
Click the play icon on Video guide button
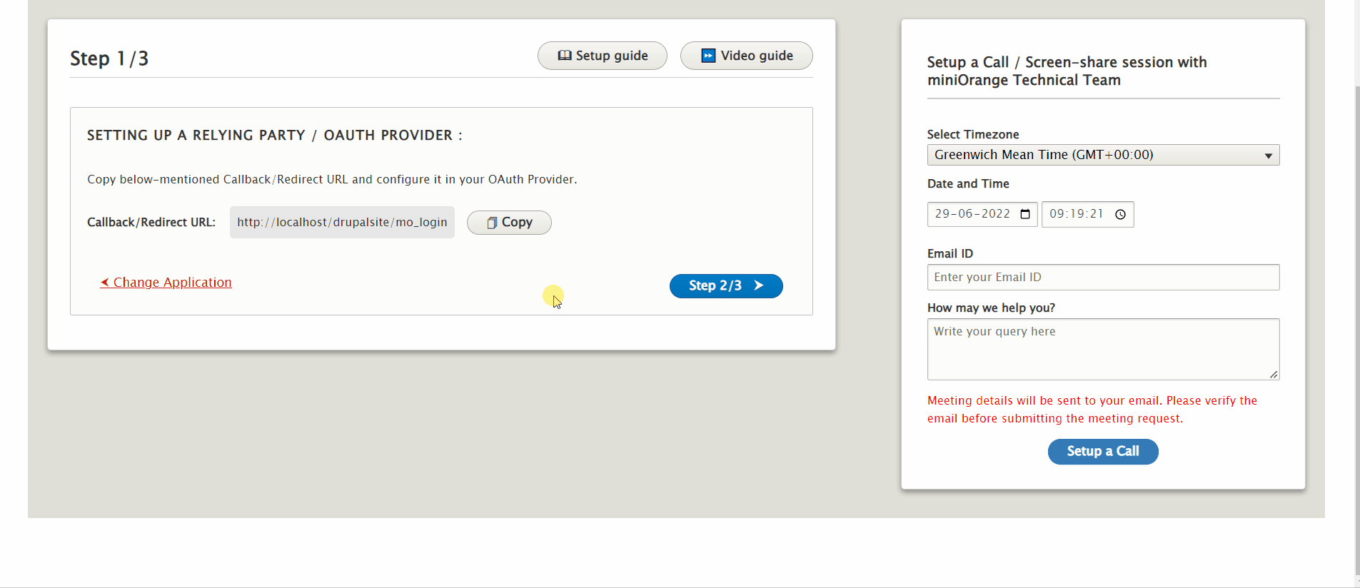[708, 55]
